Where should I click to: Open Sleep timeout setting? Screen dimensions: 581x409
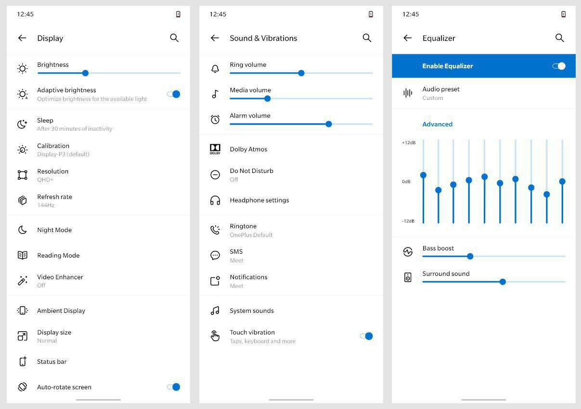99,124
